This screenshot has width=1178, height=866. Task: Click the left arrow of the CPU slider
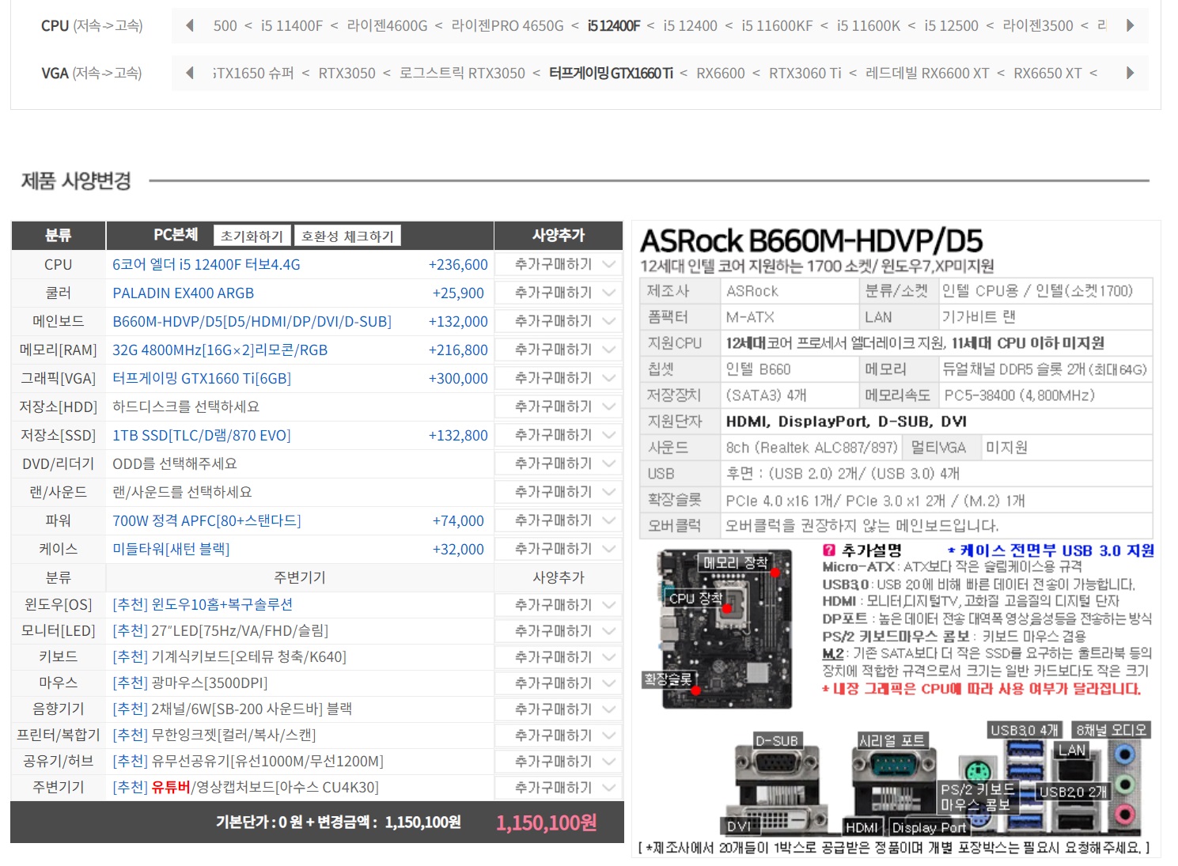190,25
